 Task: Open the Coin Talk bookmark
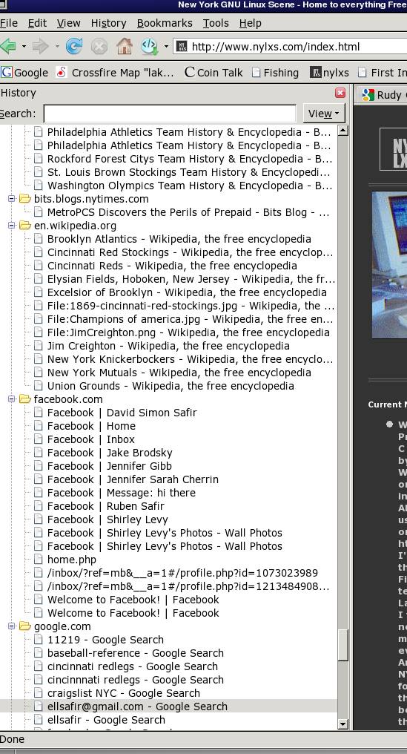click(x=214, y=73)
